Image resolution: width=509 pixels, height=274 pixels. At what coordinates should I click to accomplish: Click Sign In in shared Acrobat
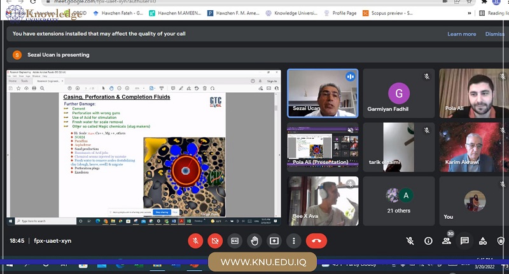(272, 81)
